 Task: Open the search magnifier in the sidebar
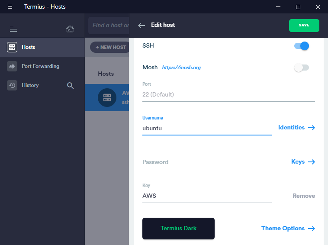pyautogui.click(x=70, y=85)
